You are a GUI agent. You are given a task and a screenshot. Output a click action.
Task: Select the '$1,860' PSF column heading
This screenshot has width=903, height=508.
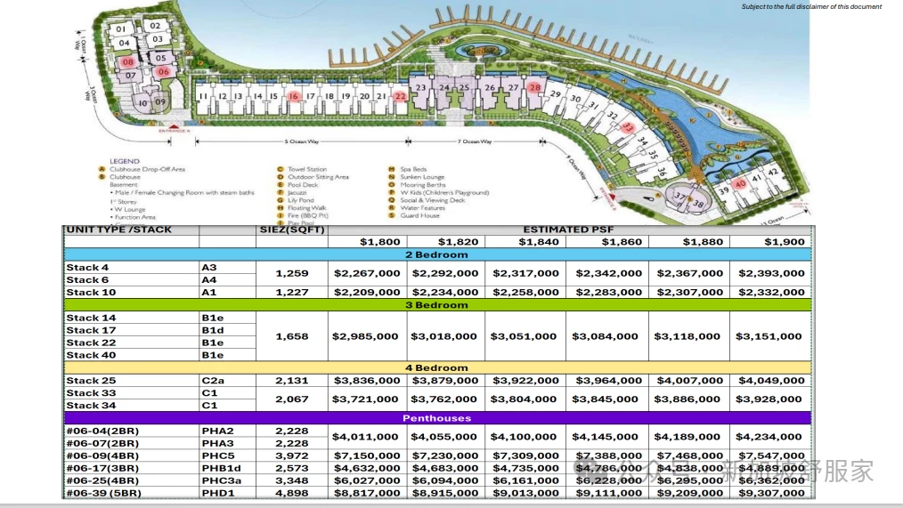(622, 242)
